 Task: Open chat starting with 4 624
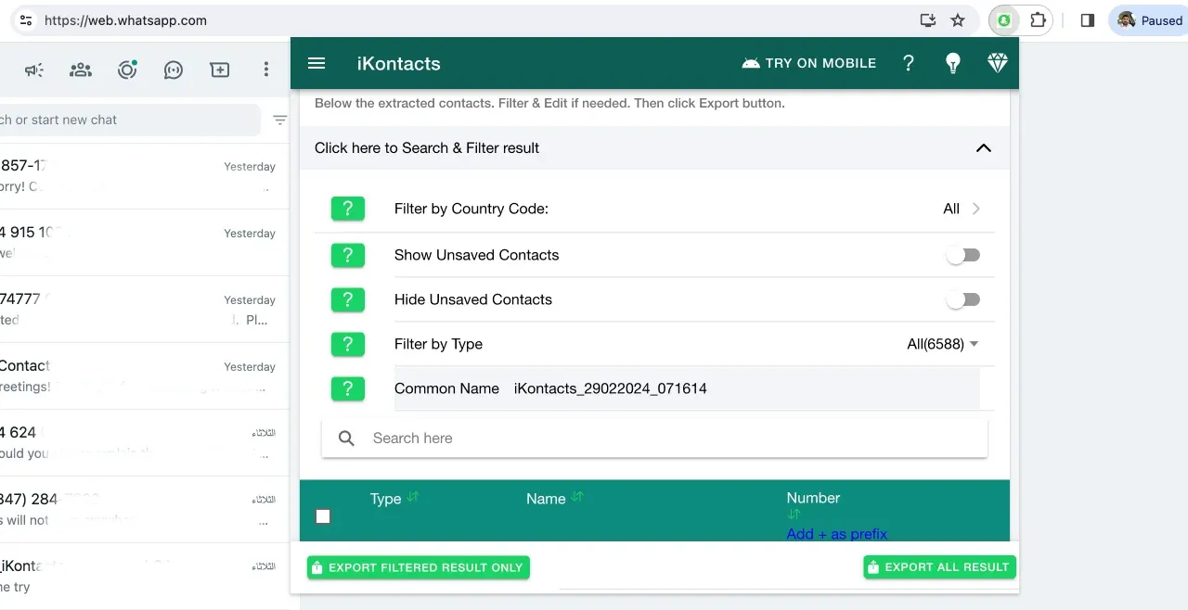(x=144, y=443)
